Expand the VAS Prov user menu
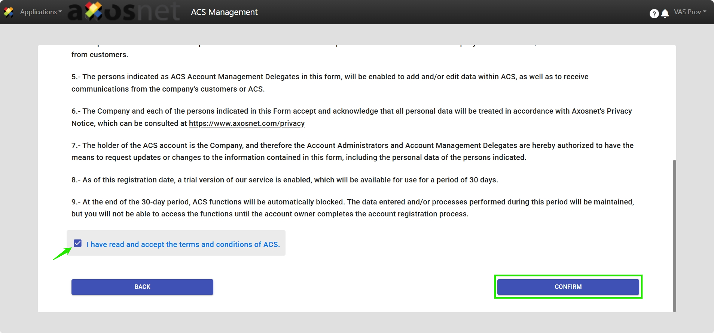This screenshot has height=333, width=714. click(x=687, y=12)
